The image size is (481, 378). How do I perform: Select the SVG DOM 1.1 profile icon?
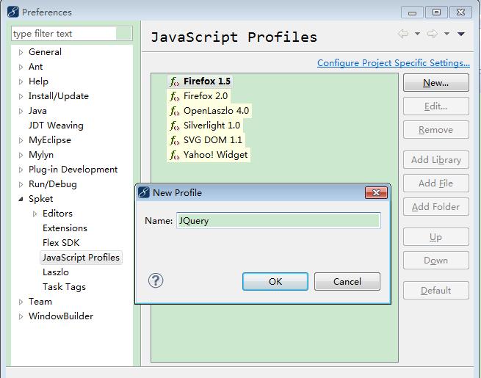pos(175,140)
